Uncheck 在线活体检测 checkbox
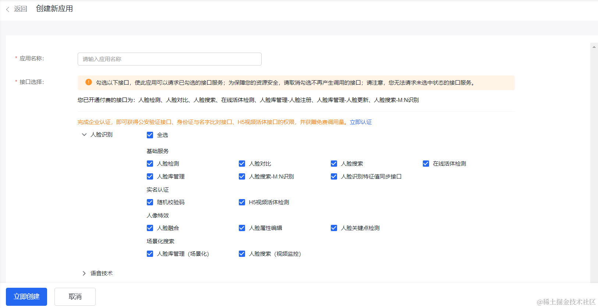This screenshot has height=308, width=598. (426, 163)
